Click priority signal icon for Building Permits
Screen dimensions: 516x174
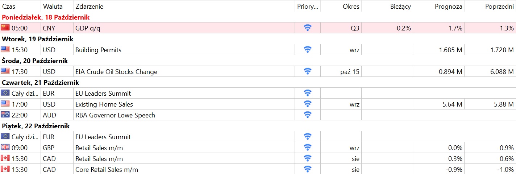(307, 50)
